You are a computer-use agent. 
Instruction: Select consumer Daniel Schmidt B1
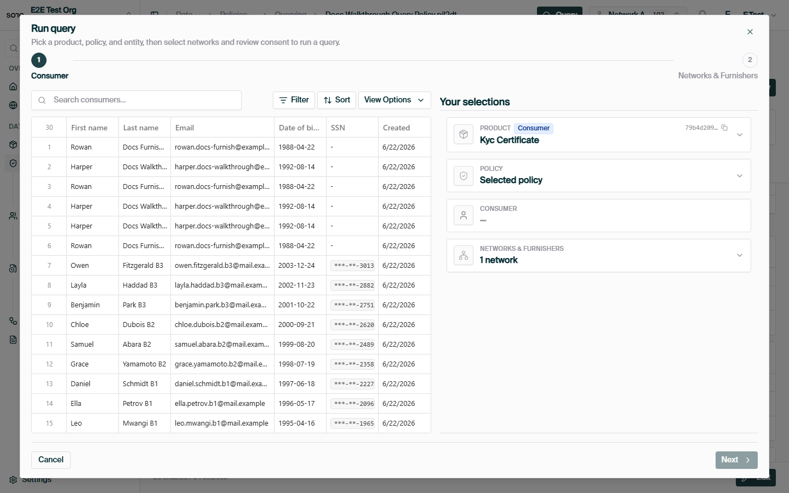231,384
